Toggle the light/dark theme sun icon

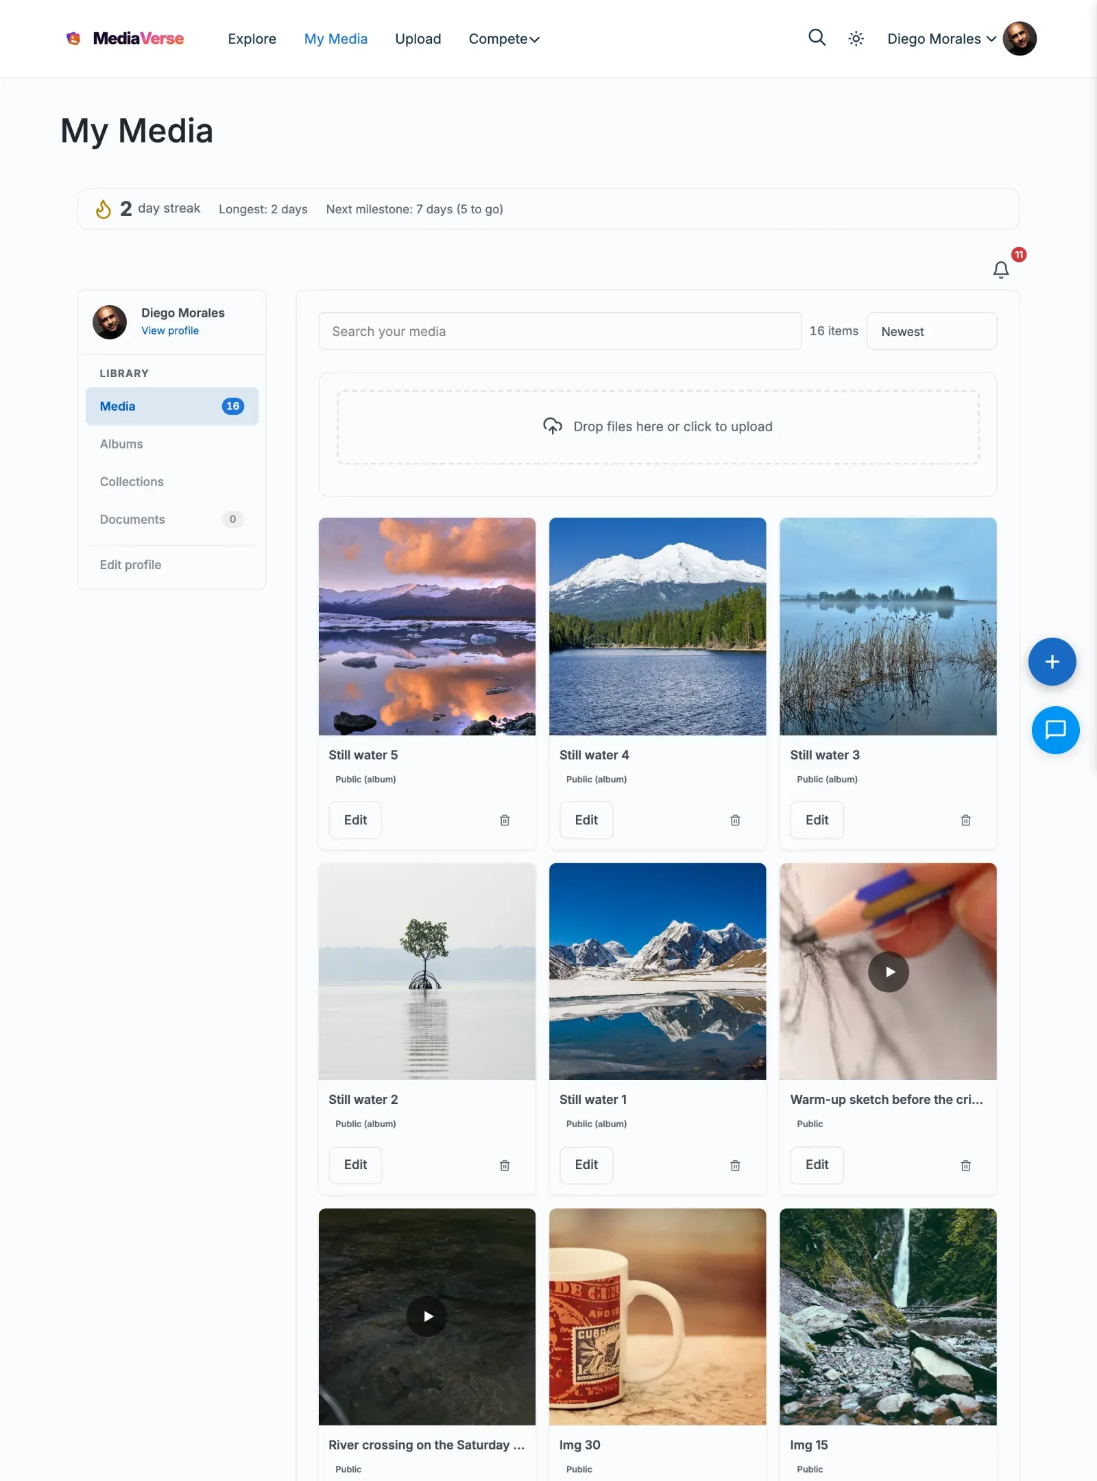[856, 39]
